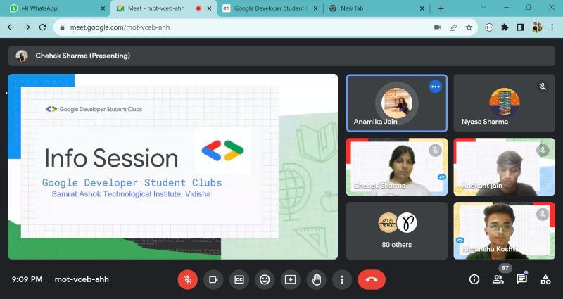Raise hand button in bottom bar
The image size is (563, 299).
click(x=316, y=279)
